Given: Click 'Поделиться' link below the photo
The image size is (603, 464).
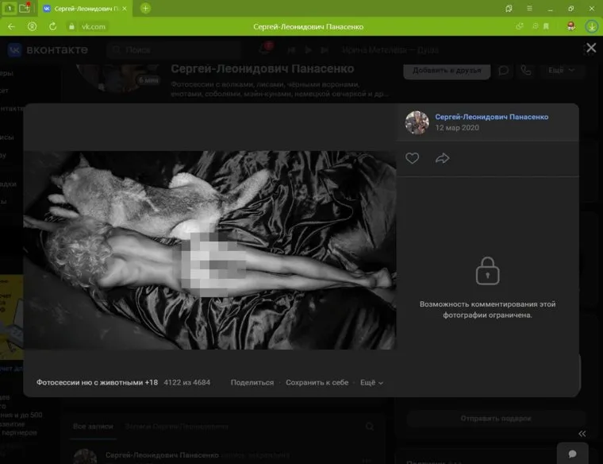Looking at the screenshot, I should coord(252,382).
